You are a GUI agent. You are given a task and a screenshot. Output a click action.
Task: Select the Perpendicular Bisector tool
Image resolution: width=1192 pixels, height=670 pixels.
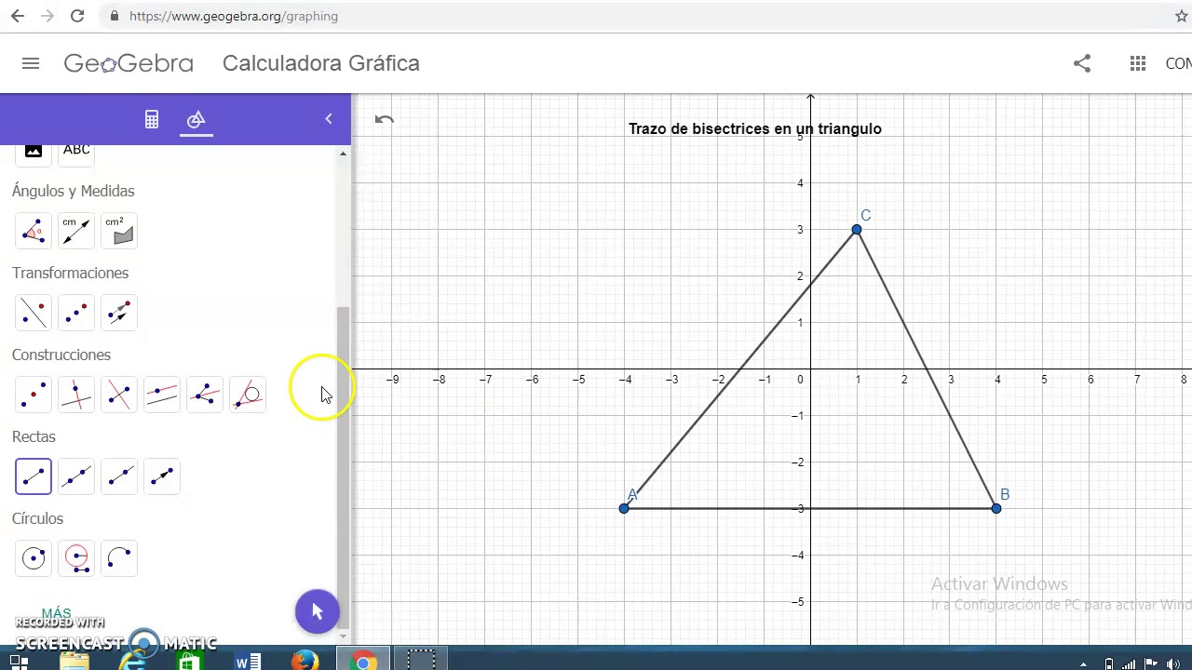[119, 395]
